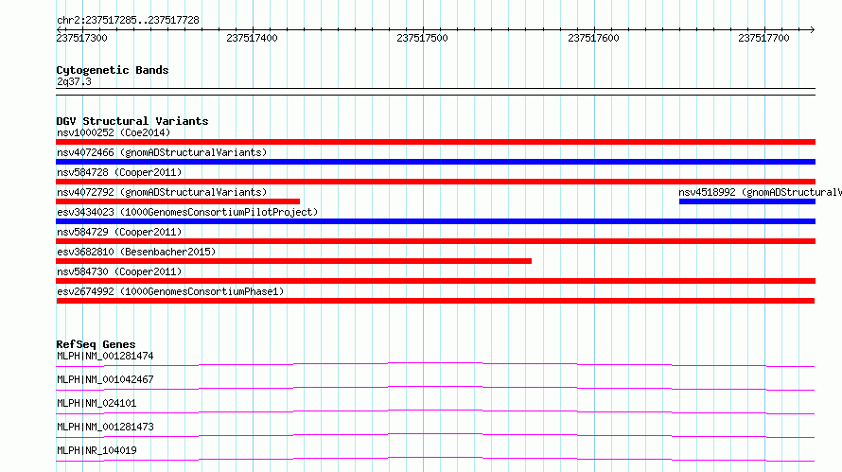Open gene MLPH|NM_024101 label
This screenshot has height=472, width=842.
pyautogui.click(x=96, y=403)
